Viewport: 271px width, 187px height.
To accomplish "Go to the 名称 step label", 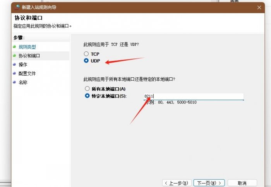I will [23, 82].
